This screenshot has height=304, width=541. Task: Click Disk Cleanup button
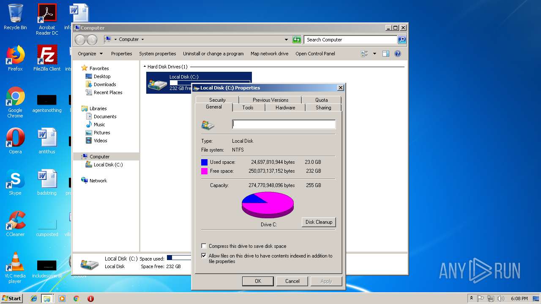pos(319,222)
